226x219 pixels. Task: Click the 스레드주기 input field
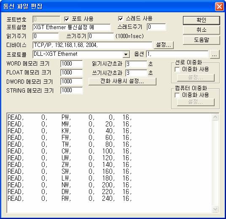pos(156,27)
